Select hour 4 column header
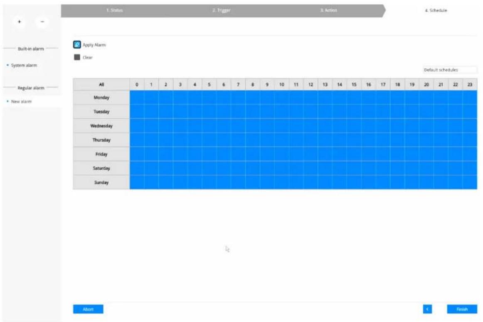The width and height of the screenshot is (483, 322). (195, 85)
